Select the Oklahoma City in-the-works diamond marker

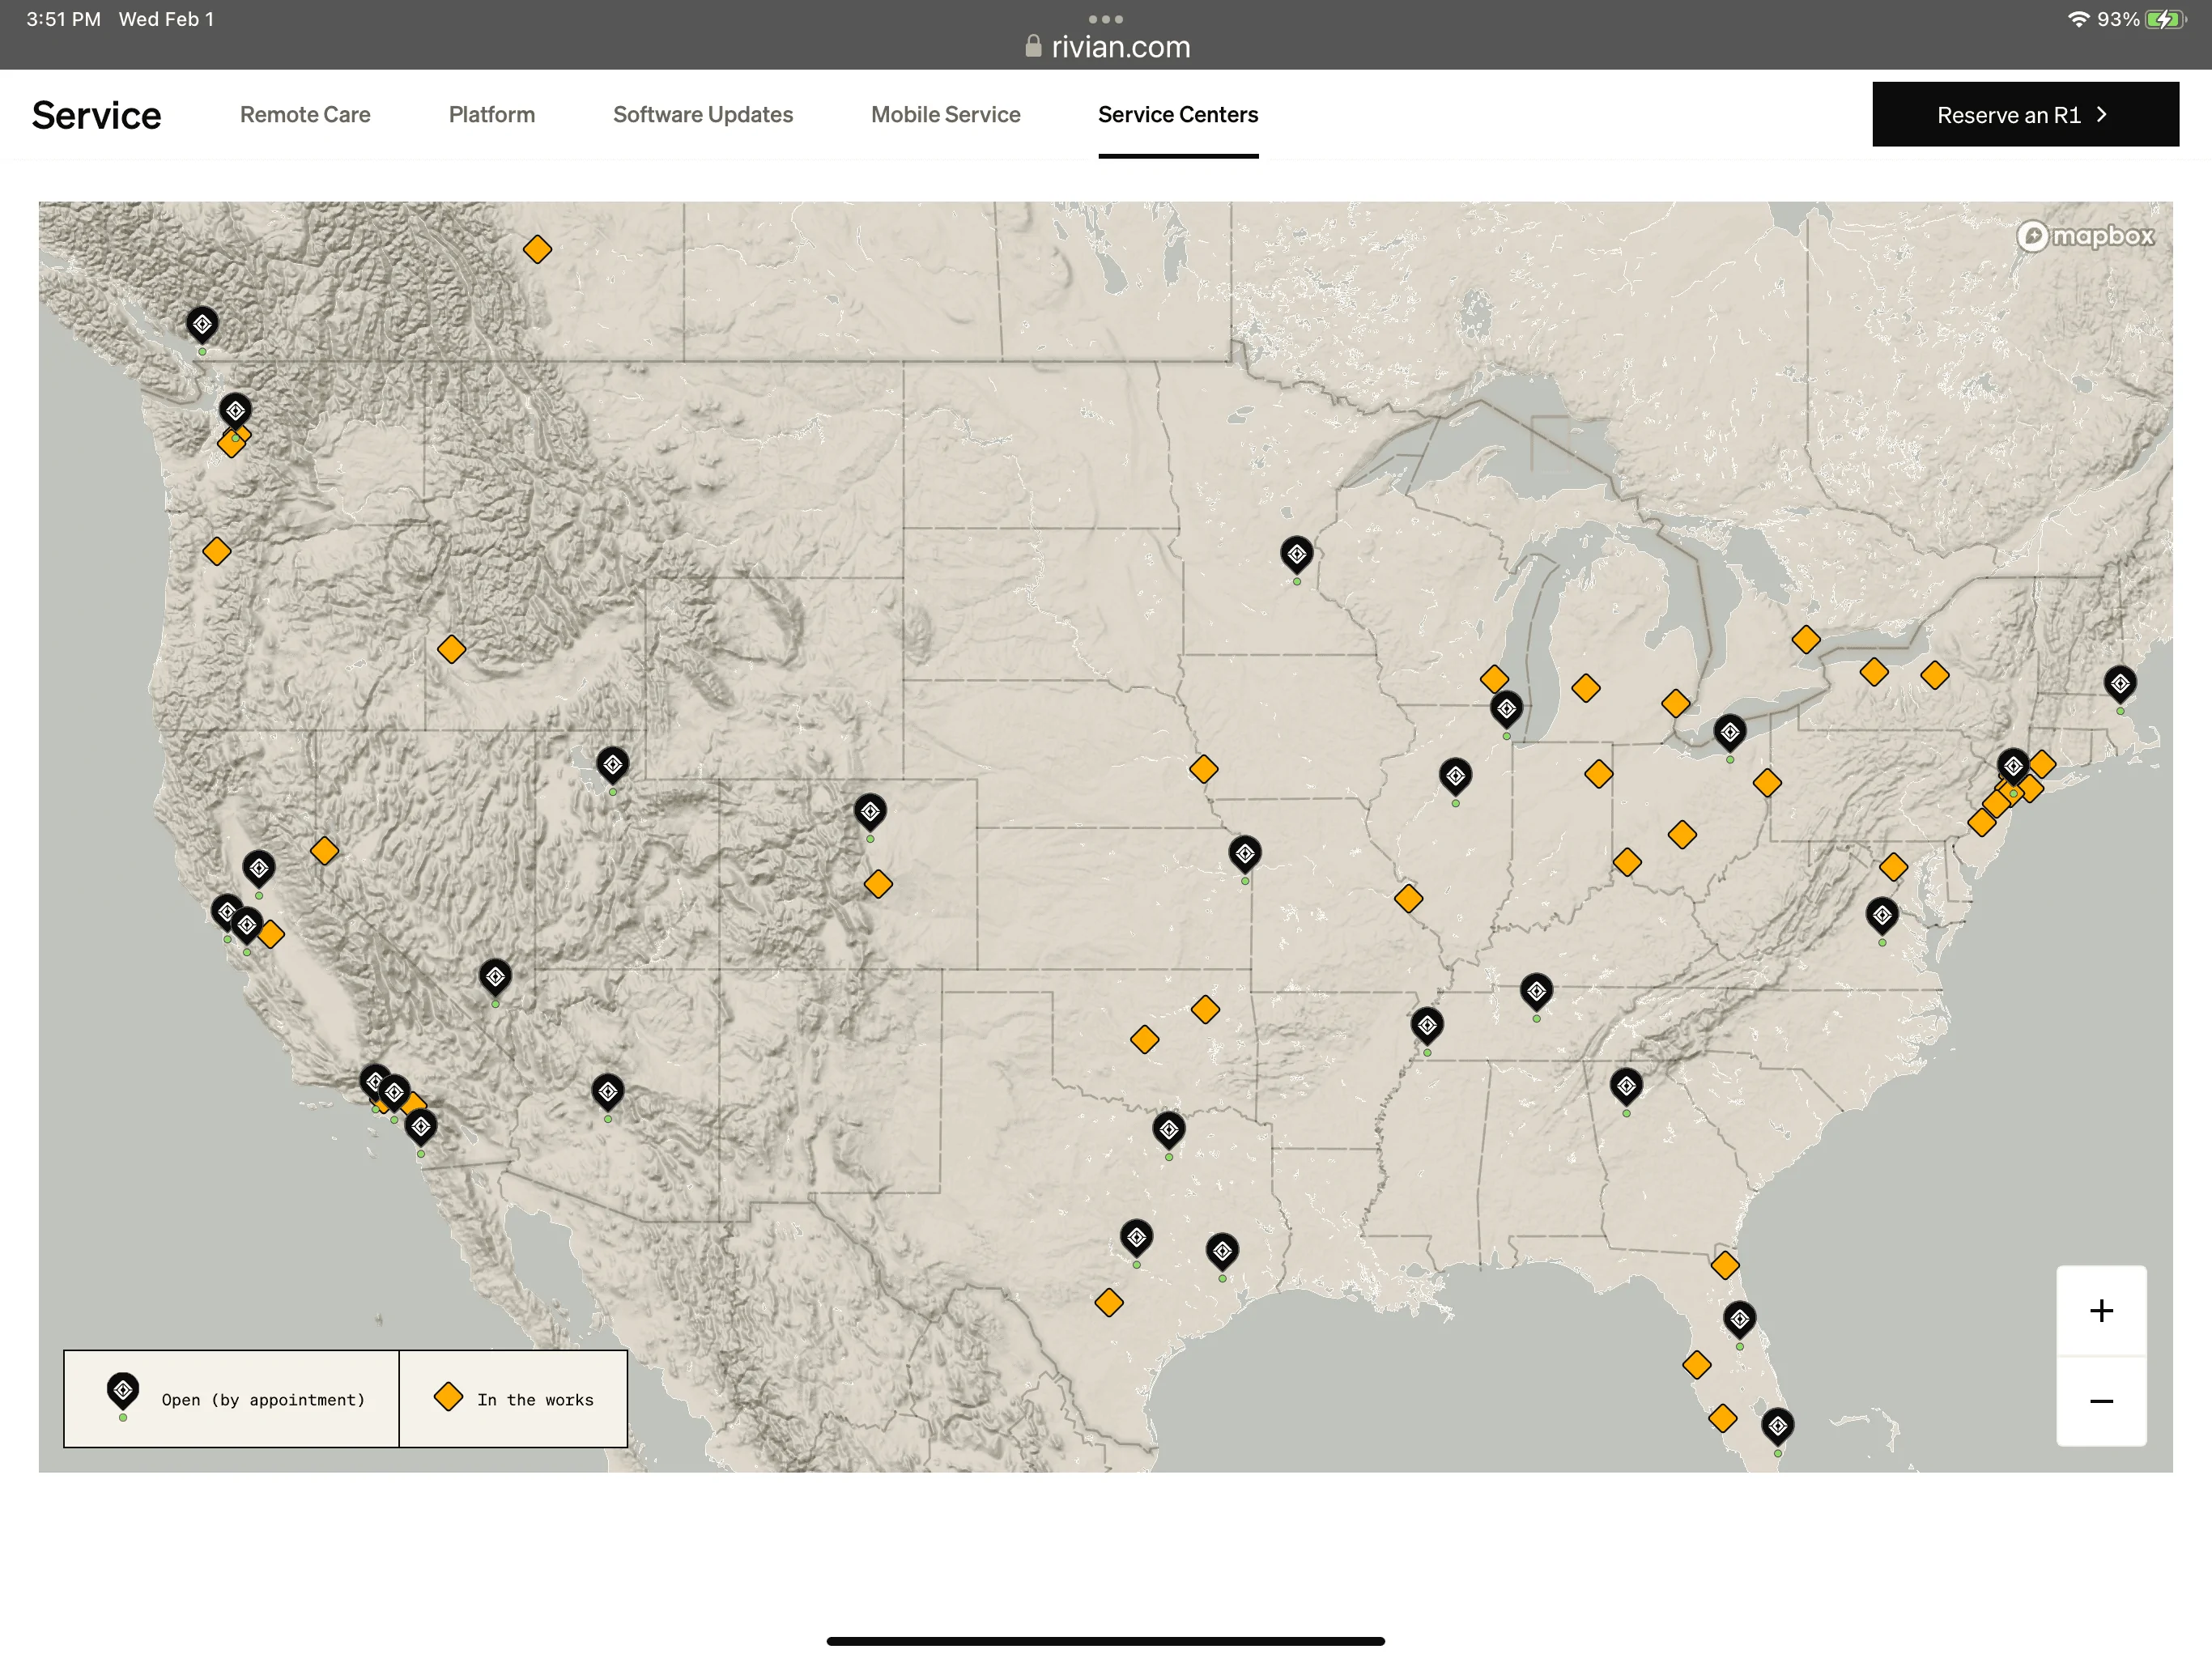coord(1144,1039)
